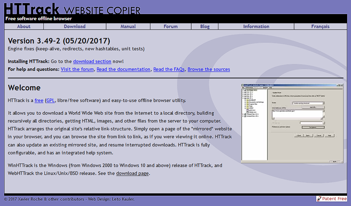Open the 'Read the FAQs' link
The height and width of the screenshot is (206, 351).
[169, 69]
